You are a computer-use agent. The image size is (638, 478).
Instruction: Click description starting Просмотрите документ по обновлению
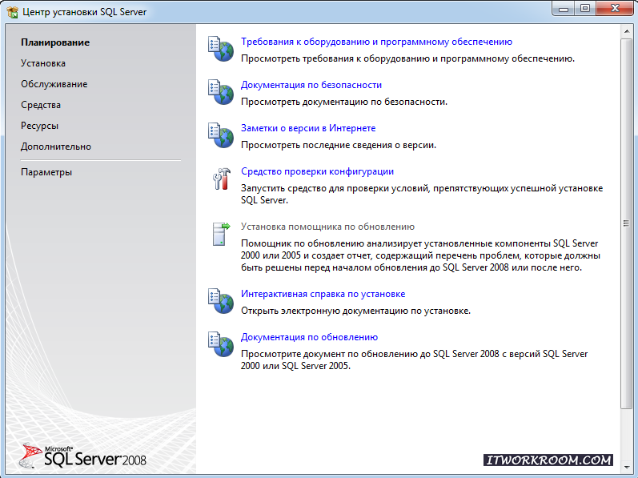coord(414,360)
